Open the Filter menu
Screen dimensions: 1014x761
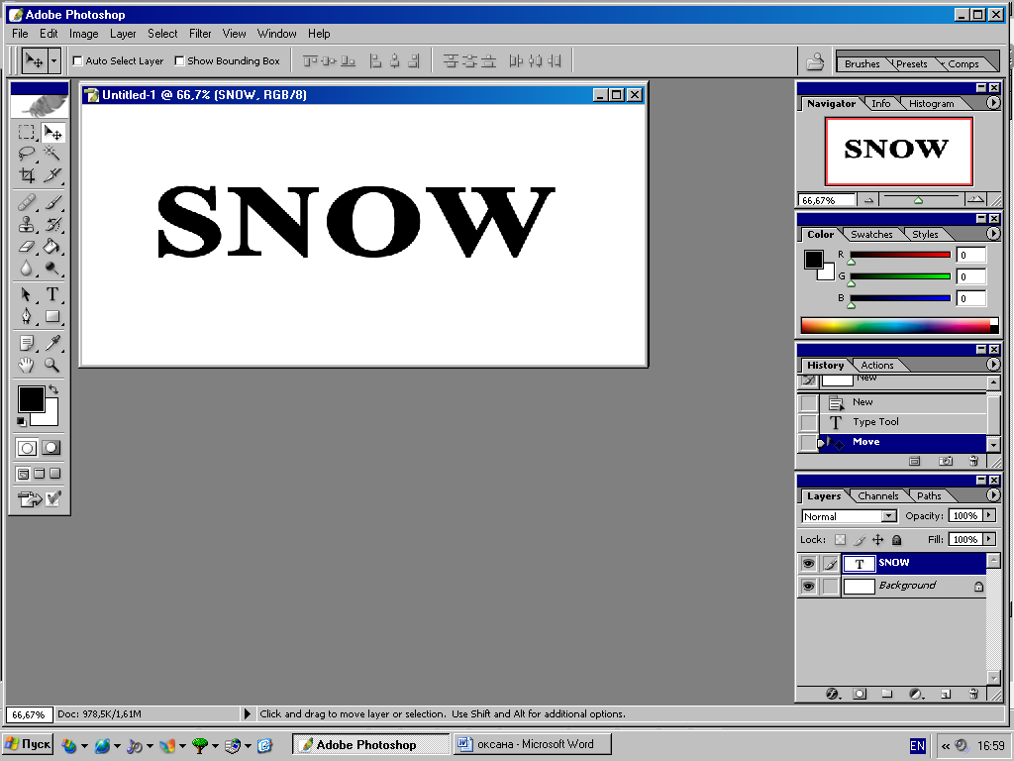point(200,34)
